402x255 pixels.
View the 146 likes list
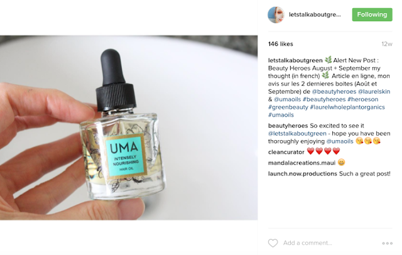[x=281, y=44]
